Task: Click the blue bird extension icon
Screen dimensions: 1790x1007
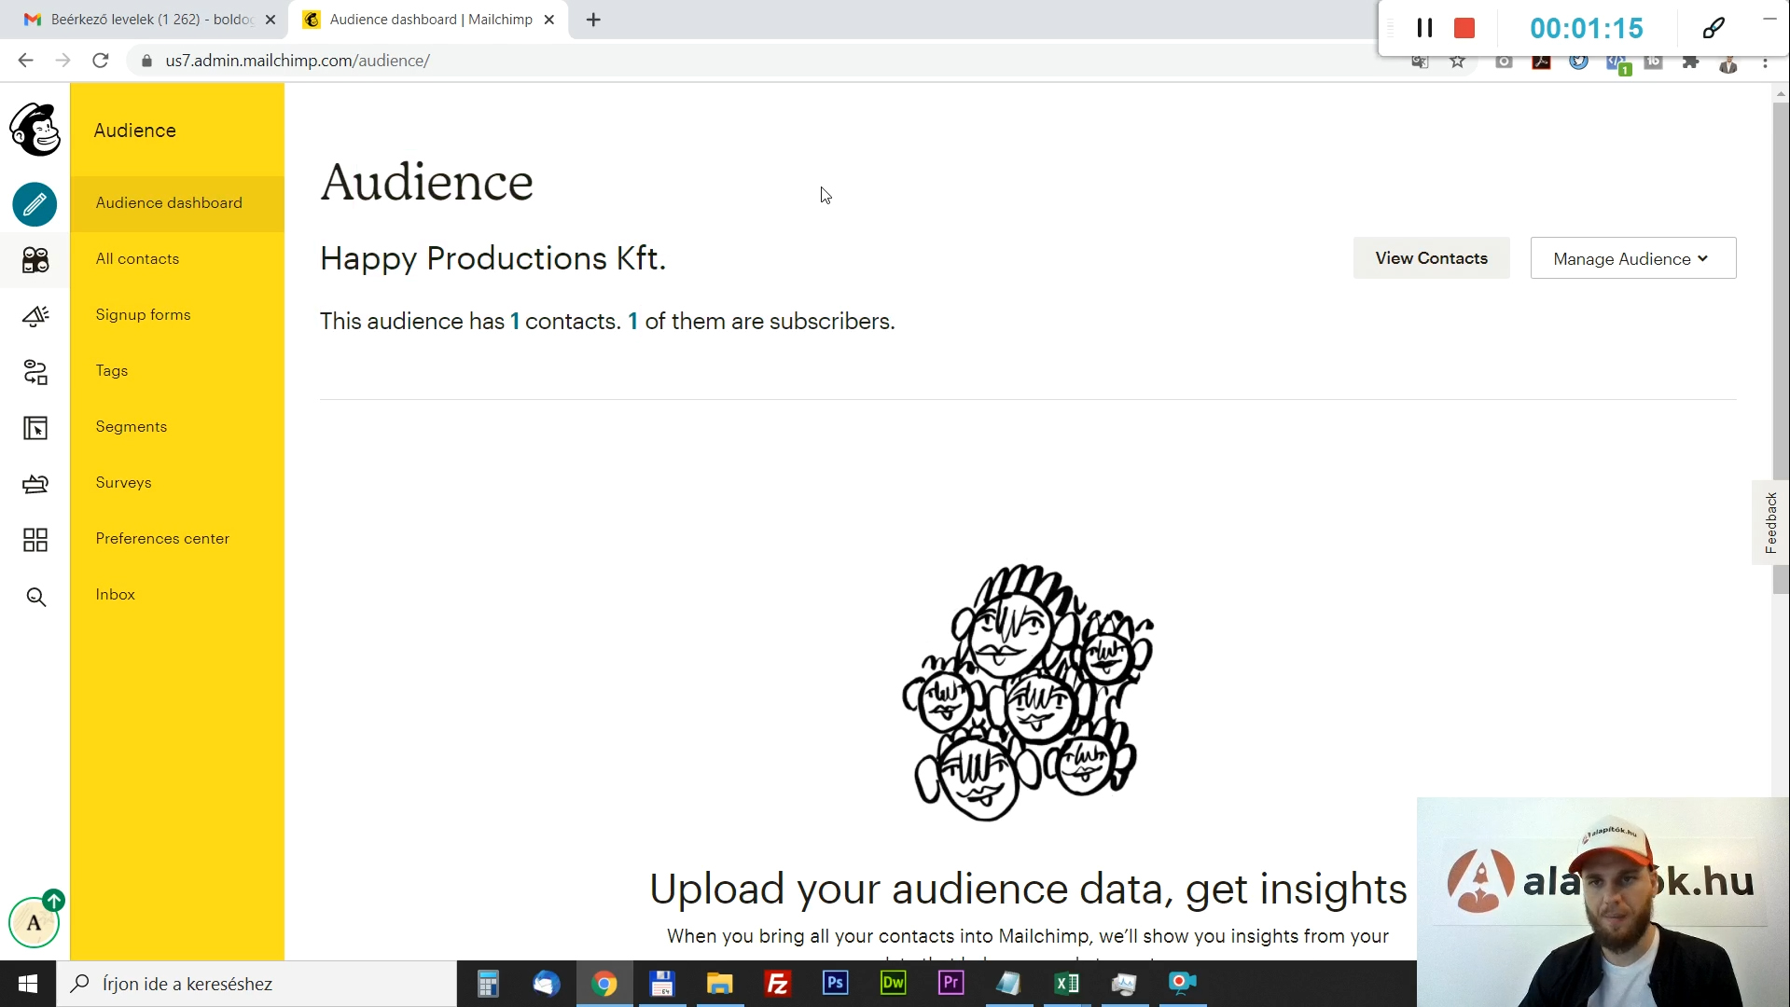Action: tap(1578, 62)
